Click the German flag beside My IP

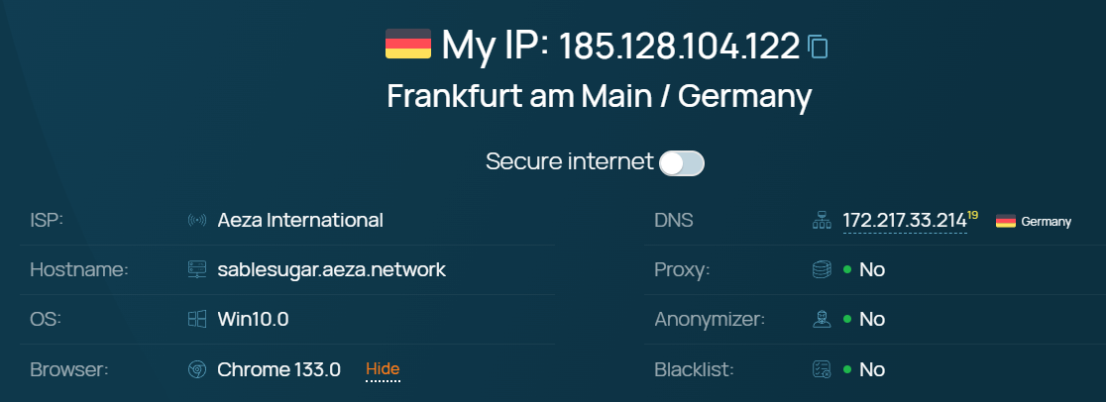[x=408, y=45]
